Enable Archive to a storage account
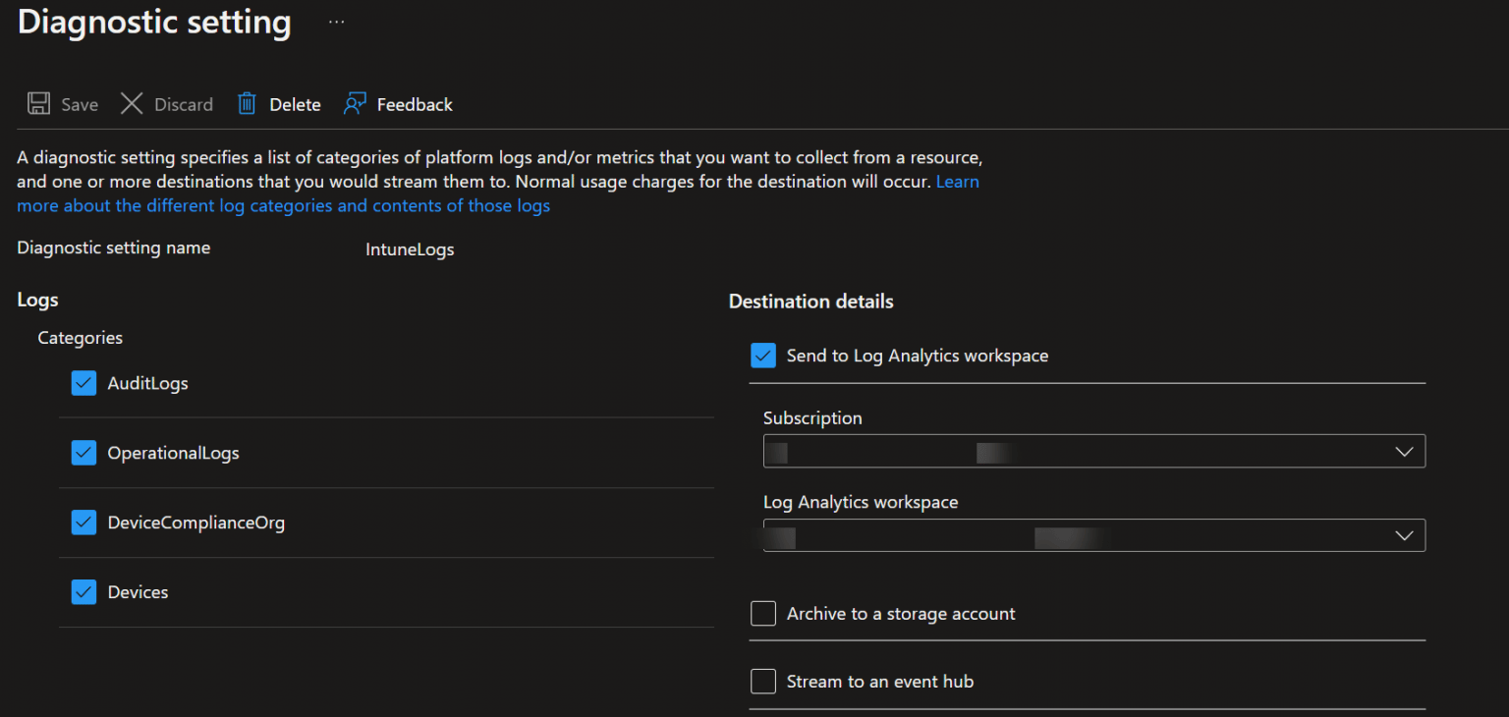Screen dimensions: 1509x717 pos(763,613)
